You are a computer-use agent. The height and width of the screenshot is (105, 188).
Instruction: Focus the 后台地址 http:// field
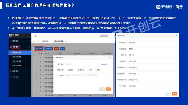point(152,49)
